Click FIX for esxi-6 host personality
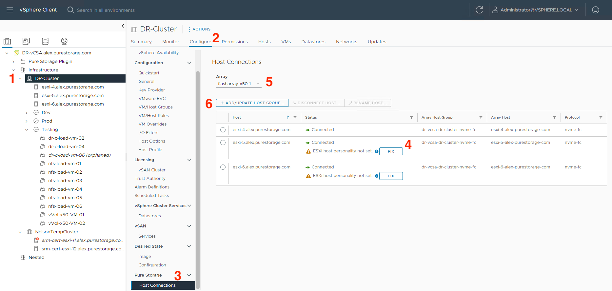 [391, 176]
